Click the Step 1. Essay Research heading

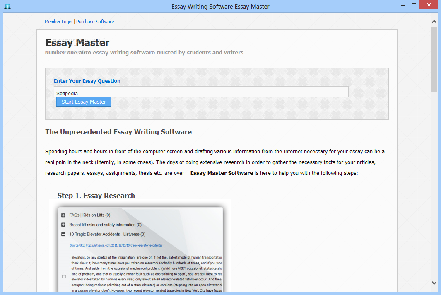tap(96, 196)
